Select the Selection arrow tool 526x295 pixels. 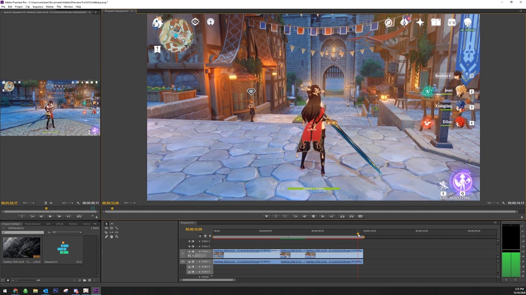point(106,224)
